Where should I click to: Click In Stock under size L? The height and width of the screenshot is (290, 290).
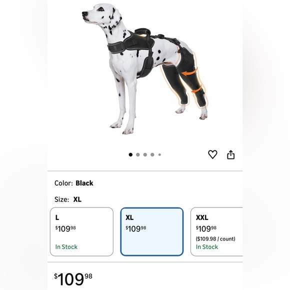66,247
